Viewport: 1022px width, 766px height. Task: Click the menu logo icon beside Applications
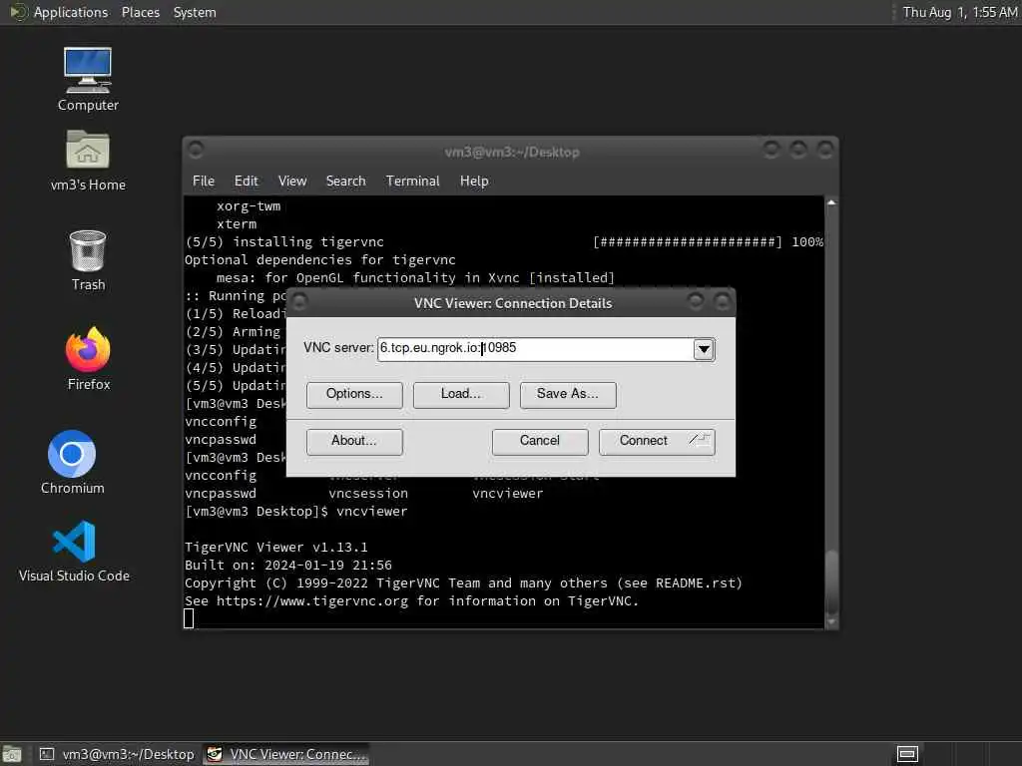pos(18,12)
